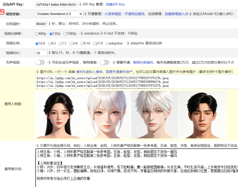This screenshot has height=187, width=238.
Task: Select the 21:9 aspect ratio
Action: tap(94, 44)
